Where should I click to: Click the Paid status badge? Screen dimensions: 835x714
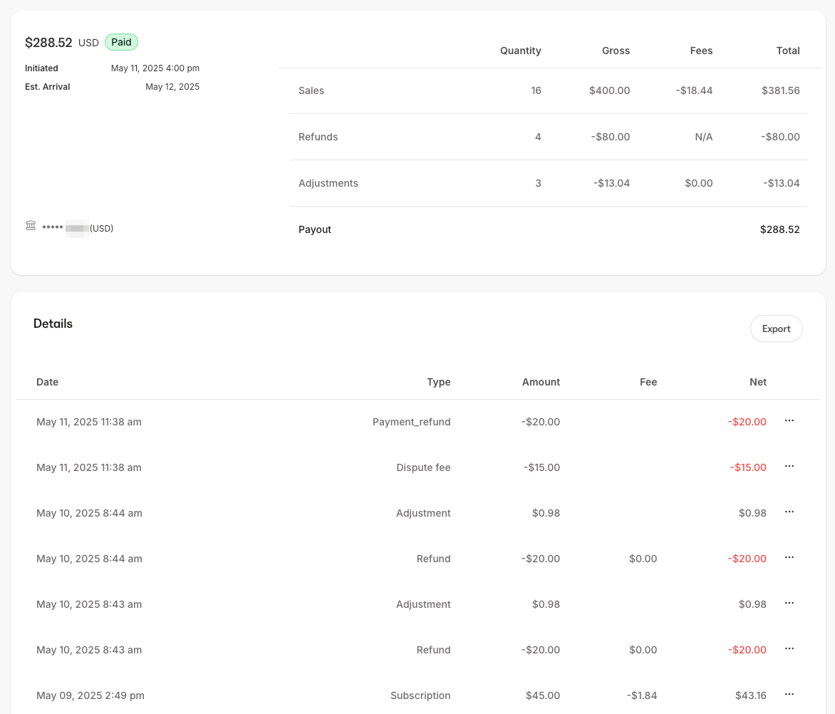click(121, 42)
